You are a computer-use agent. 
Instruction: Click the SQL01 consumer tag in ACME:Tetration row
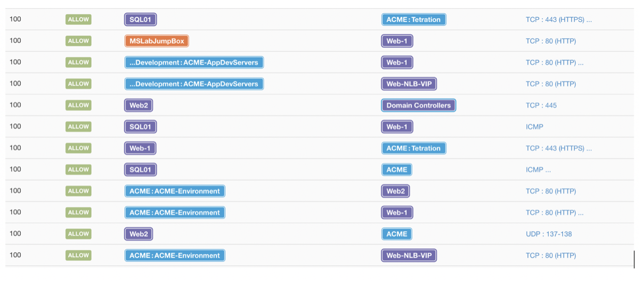[x=140, y=20]
